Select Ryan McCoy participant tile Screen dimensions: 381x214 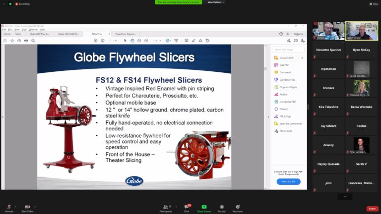click(362, 50)
